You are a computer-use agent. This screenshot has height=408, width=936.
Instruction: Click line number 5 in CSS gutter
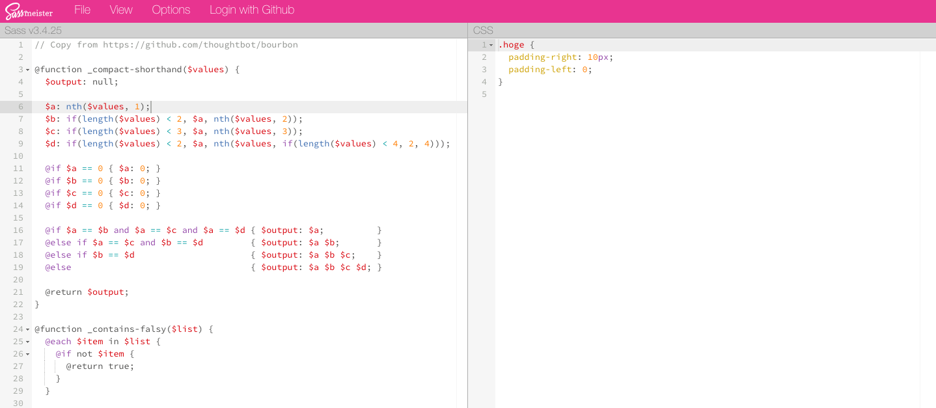(484, 94)
